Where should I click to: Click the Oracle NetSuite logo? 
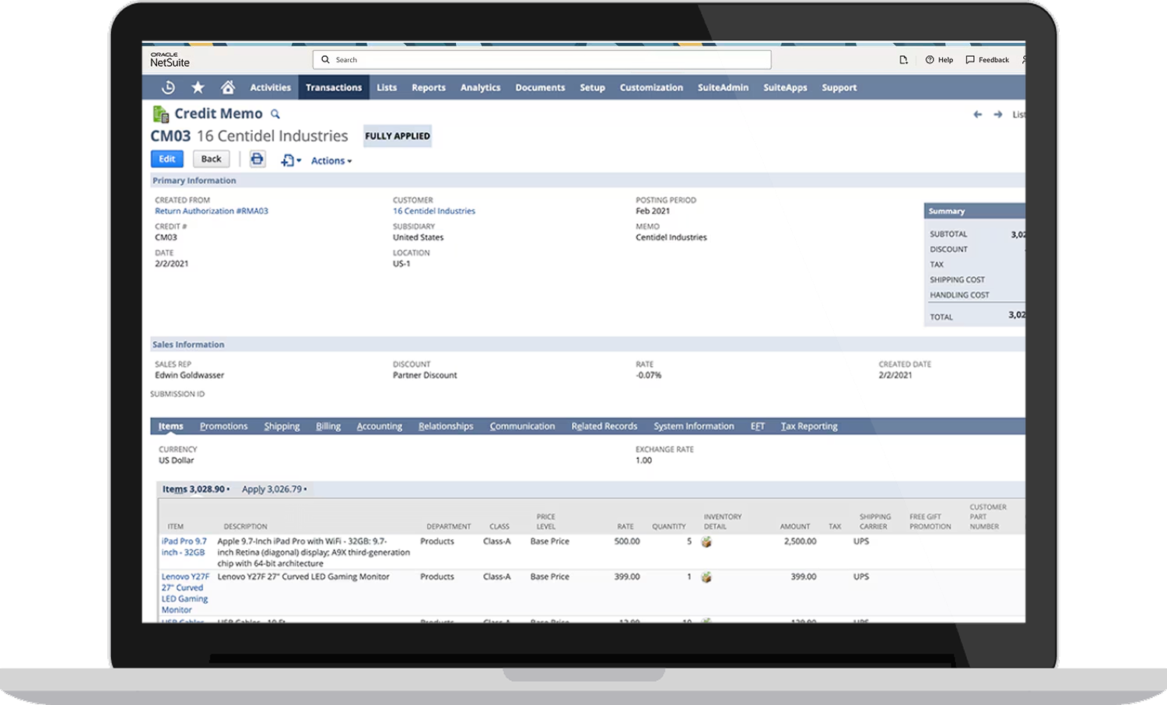(170, 60)
